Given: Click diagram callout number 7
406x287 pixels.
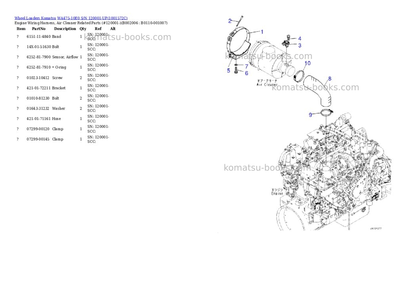Looking at the screenshot, I should pyautogui.click(x=247, y=67).
